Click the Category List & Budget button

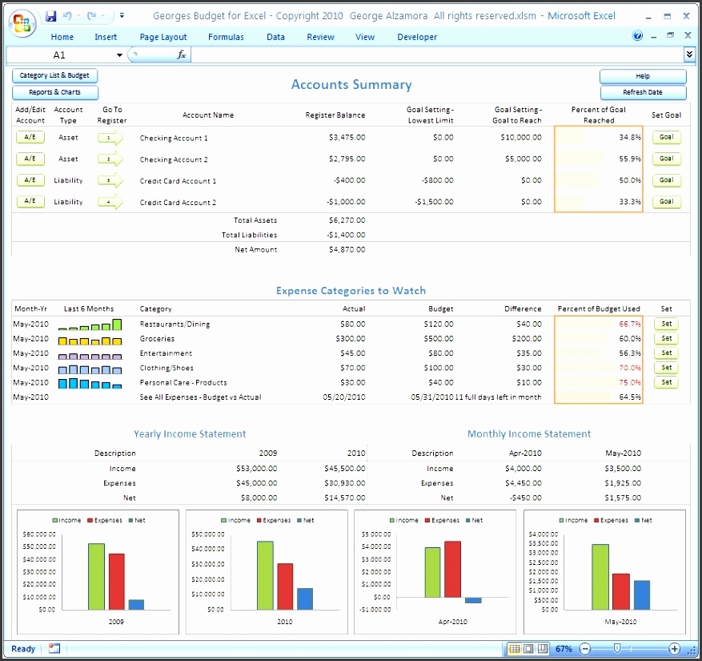(54, 76)
